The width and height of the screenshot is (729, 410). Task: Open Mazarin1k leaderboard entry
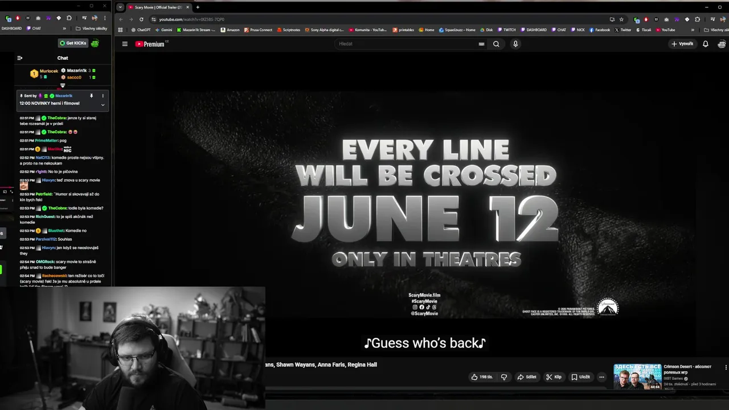77,71
